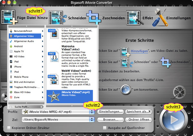Select WebM Video(*.webm) format entry
193x136 pixels.
coord(70,79)
